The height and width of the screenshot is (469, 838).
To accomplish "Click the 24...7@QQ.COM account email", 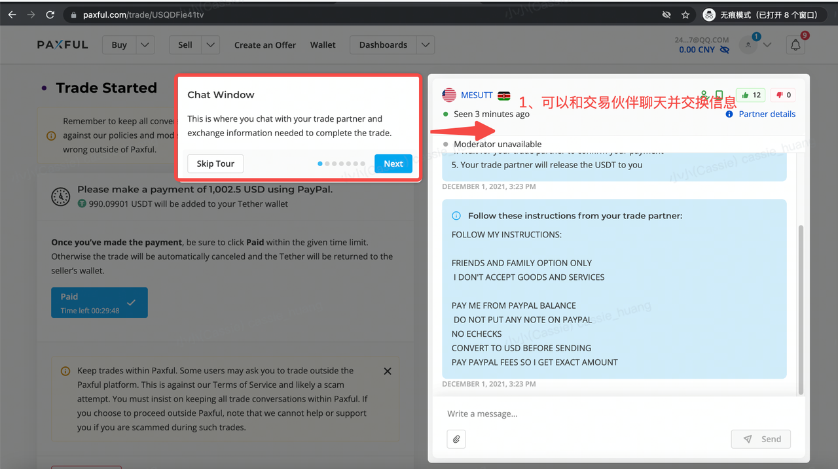I will pos(702,40).
